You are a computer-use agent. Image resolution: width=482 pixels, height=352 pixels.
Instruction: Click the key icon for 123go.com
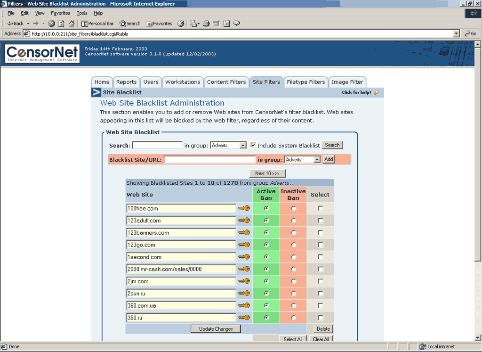pos(244,245)
